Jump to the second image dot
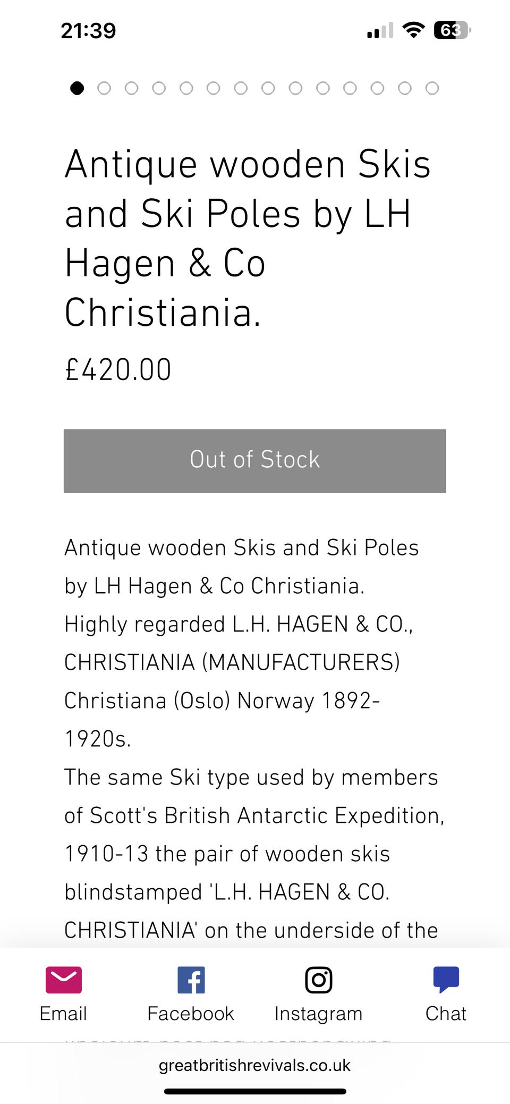Image resolution: width=510 pixels, height=1104 pixels. coord(104,88)
